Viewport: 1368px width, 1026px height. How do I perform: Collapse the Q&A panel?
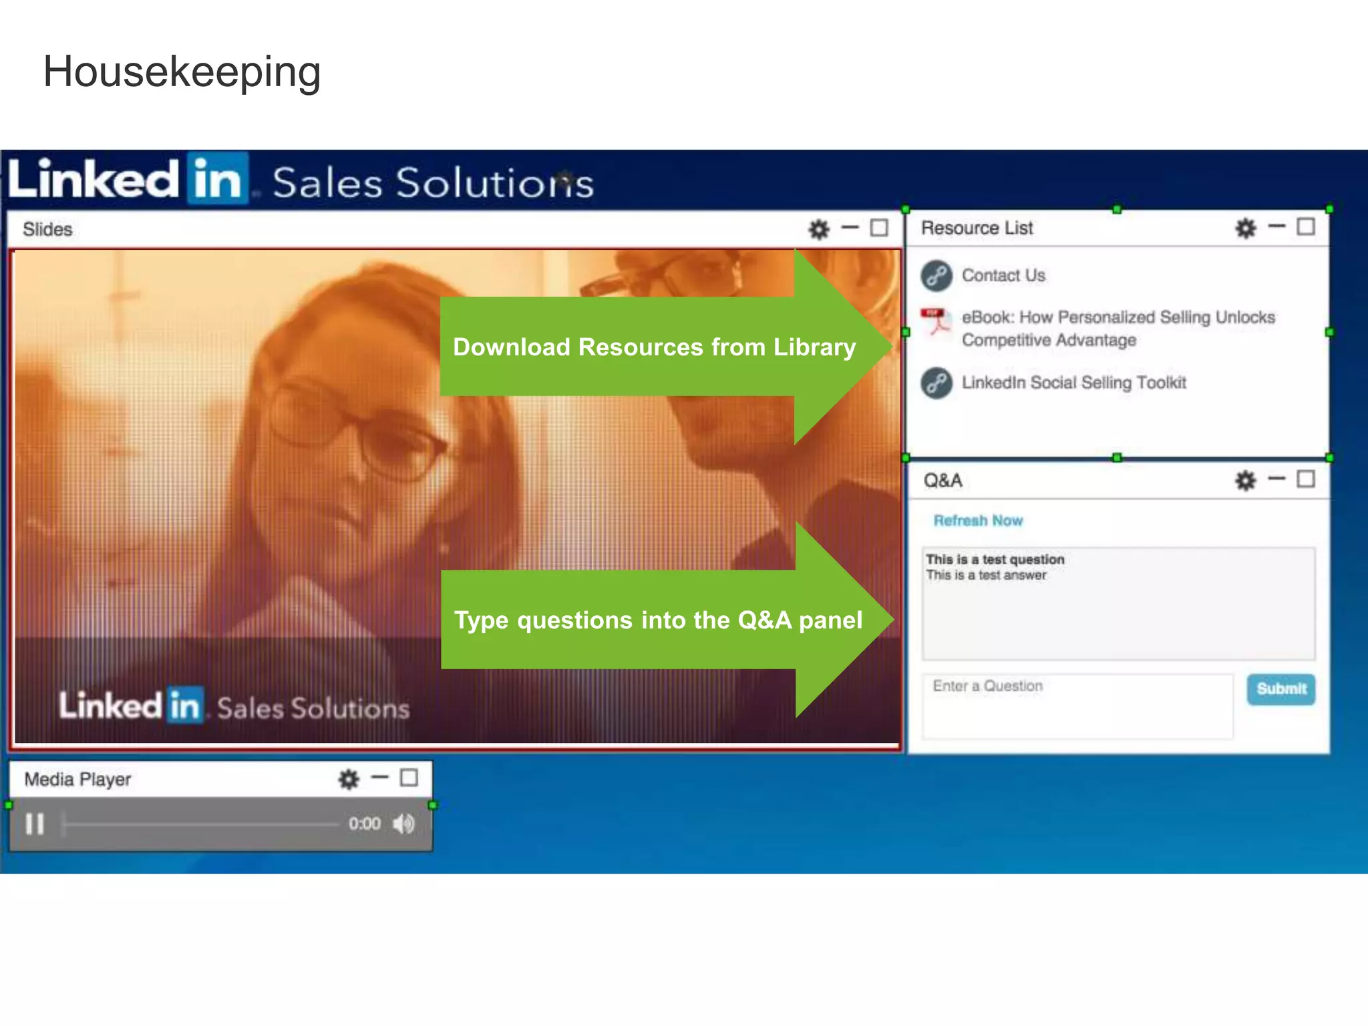[x=1276, y=479]
